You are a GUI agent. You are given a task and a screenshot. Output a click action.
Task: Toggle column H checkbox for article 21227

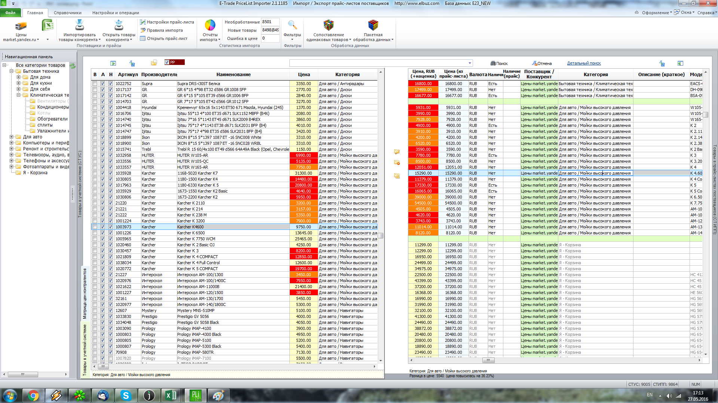tap(111, 275)
